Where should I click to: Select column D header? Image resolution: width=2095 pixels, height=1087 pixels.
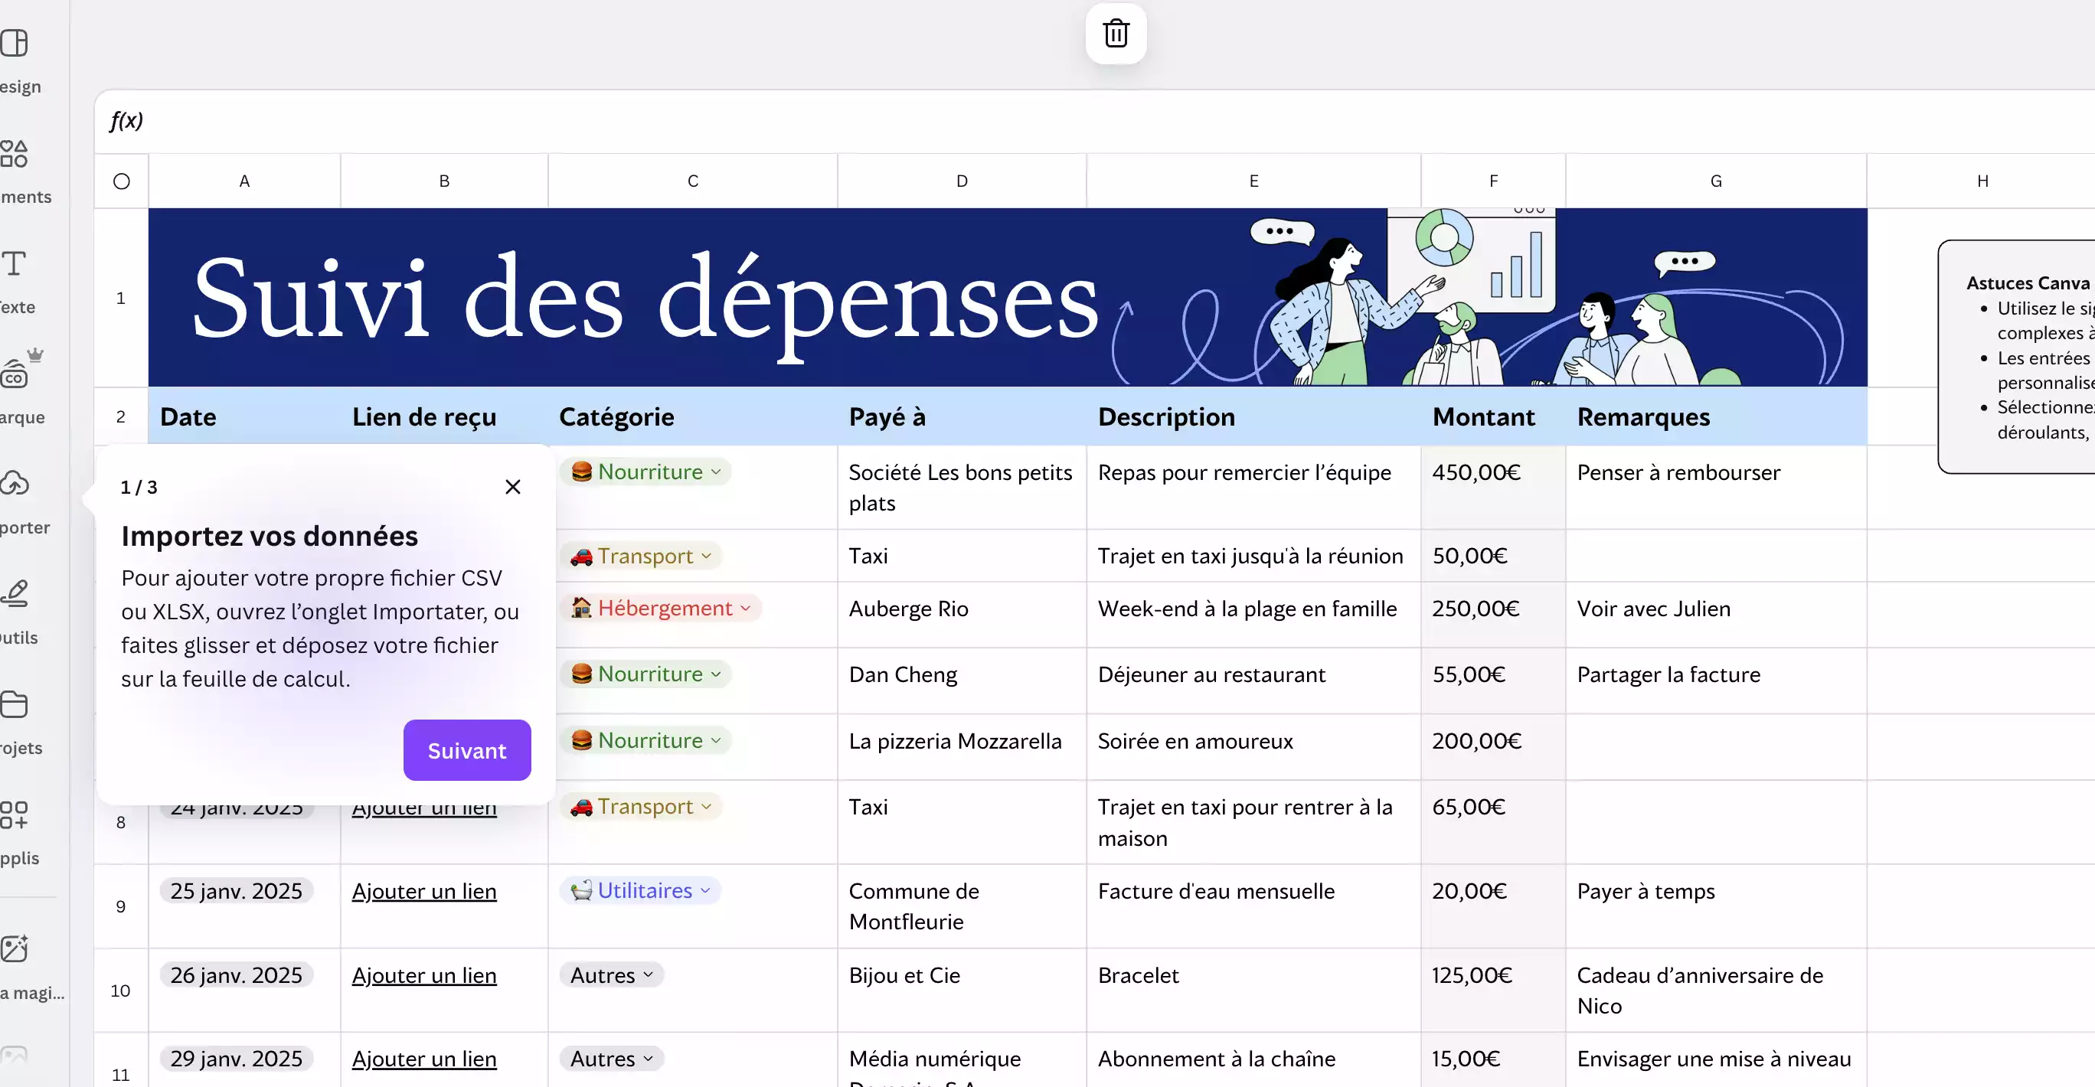point(962,181)
